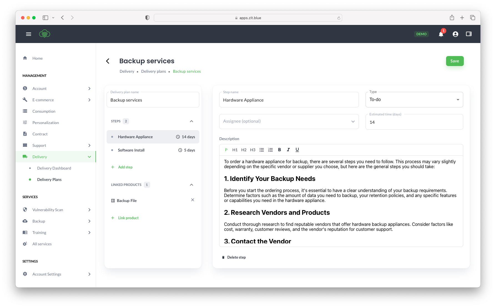Click the Contract document icon
The width and height of the screenshot is (496, 308).
(x=25, y=134)
